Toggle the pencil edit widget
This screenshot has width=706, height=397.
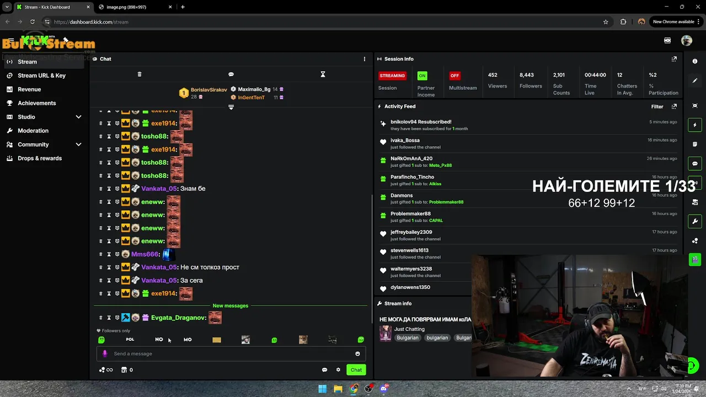(x=695, y=81)
